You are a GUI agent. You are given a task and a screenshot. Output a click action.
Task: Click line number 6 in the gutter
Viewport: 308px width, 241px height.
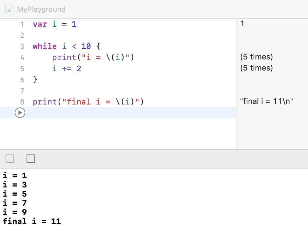tap(22, 80)
